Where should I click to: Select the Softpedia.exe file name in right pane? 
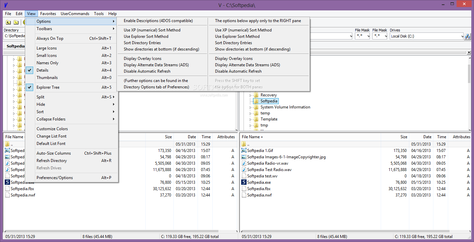pos(259,182)
